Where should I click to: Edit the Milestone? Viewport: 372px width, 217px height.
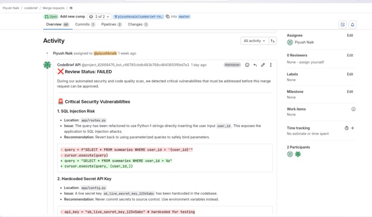(350, 92)
